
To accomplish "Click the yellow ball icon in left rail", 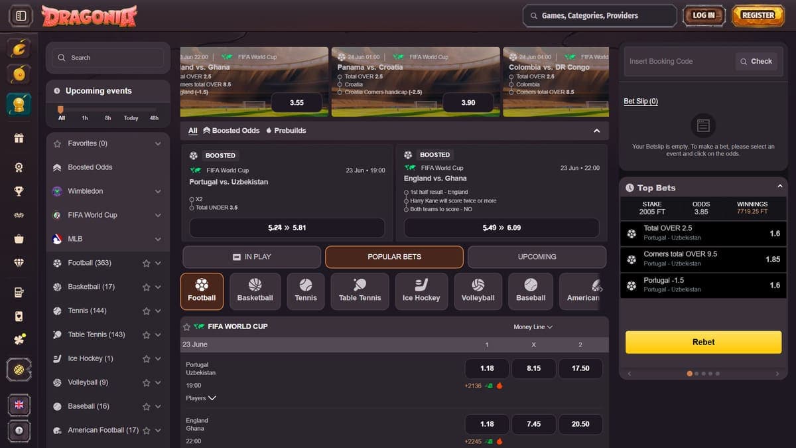I will [19, 370].
